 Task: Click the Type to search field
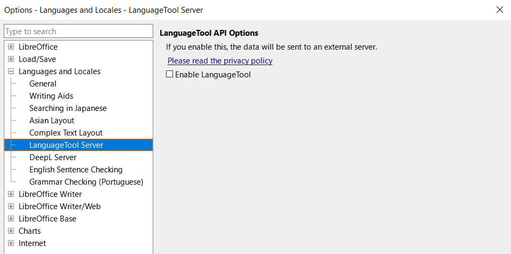pos(78,31)
